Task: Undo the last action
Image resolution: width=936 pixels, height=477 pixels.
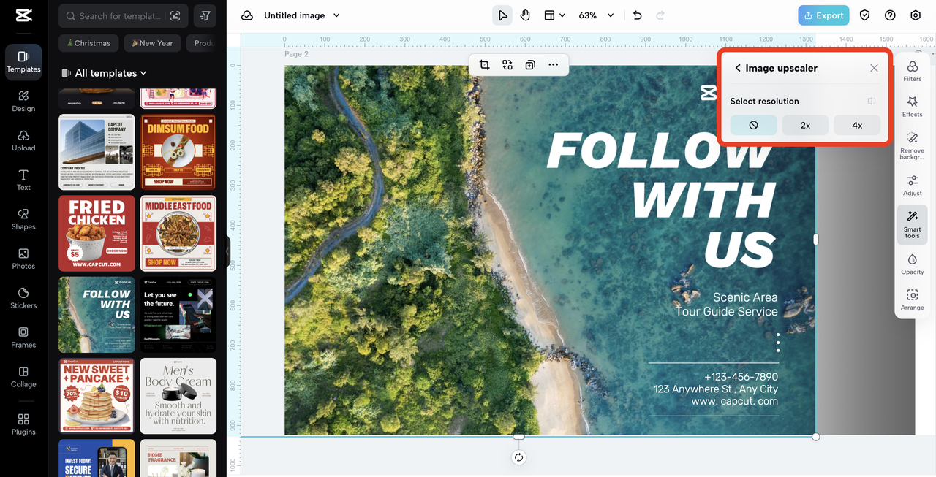Action: coord(637,15)
